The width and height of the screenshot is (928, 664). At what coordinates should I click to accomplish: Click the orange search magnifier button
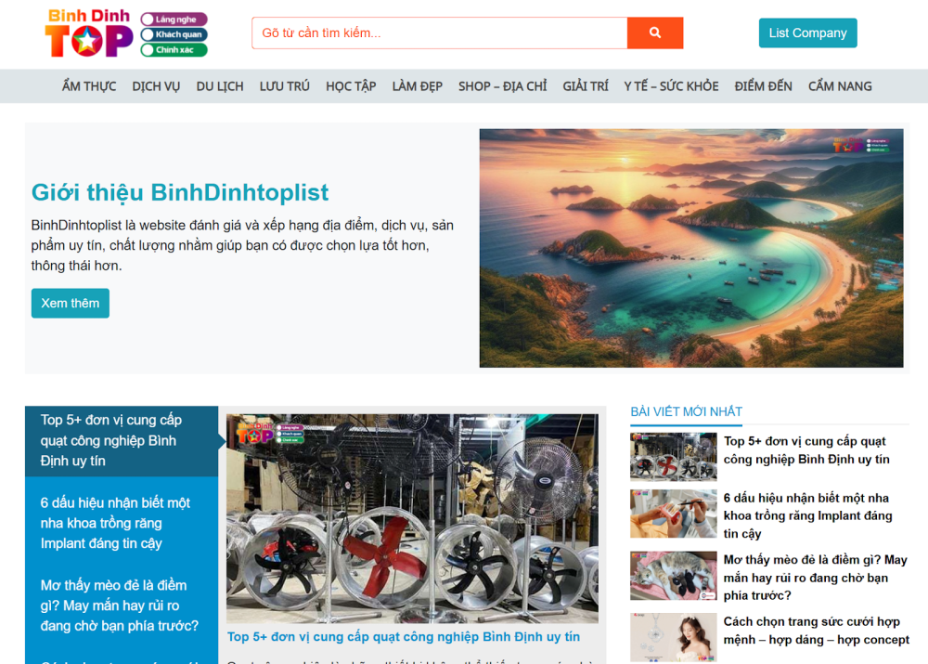pyautogui.click(x=655, y=33)
